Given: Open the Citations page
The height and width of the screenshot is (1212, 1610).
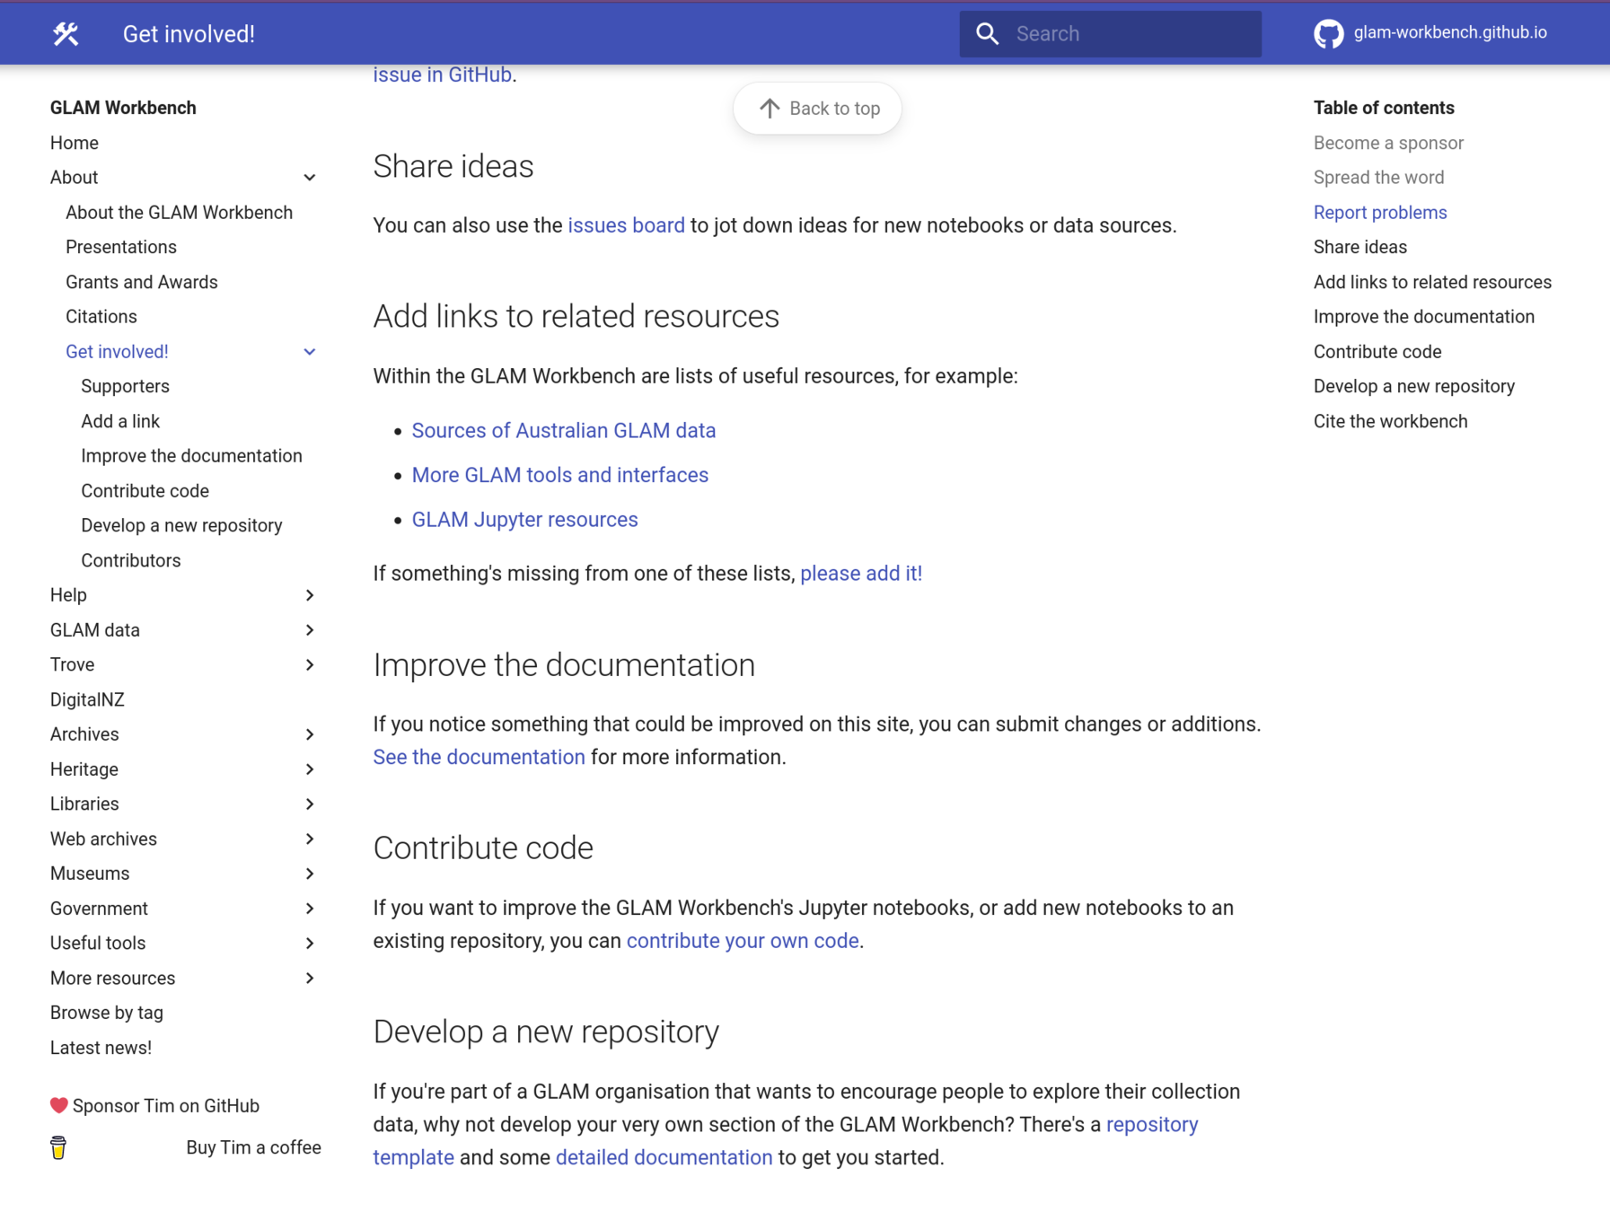Looking at the screenshot, I should [x=101, y=317].
